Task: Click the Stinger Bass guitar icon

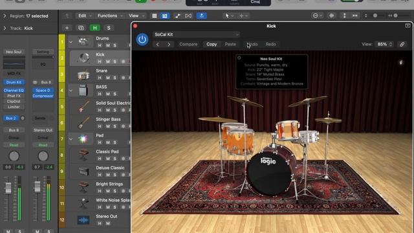Action: [83, 123]
